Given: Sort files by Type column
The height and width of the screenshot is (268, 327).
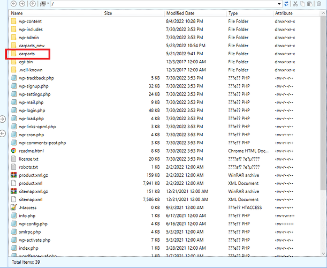Looking at the screenshot, I should pos(250,13).
